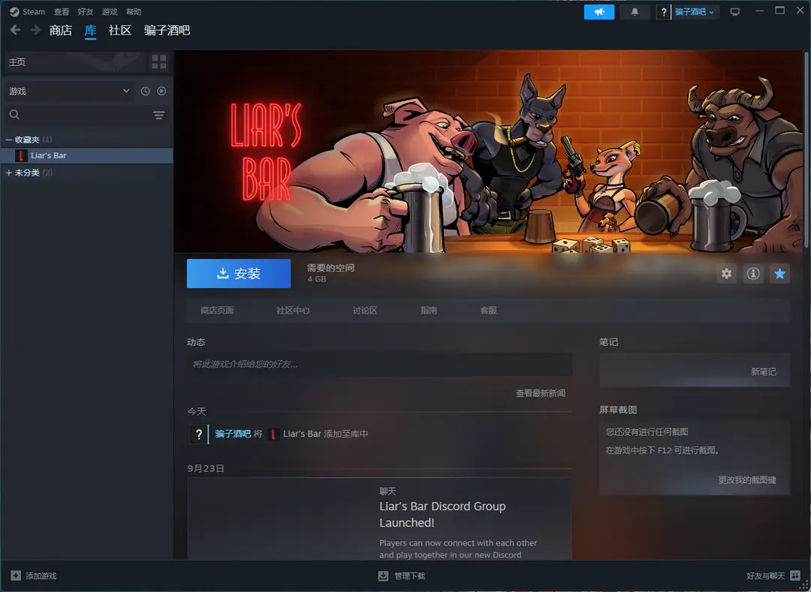
Task: Switch to Big Picture mode monitor icon
Action: (734, 11)
